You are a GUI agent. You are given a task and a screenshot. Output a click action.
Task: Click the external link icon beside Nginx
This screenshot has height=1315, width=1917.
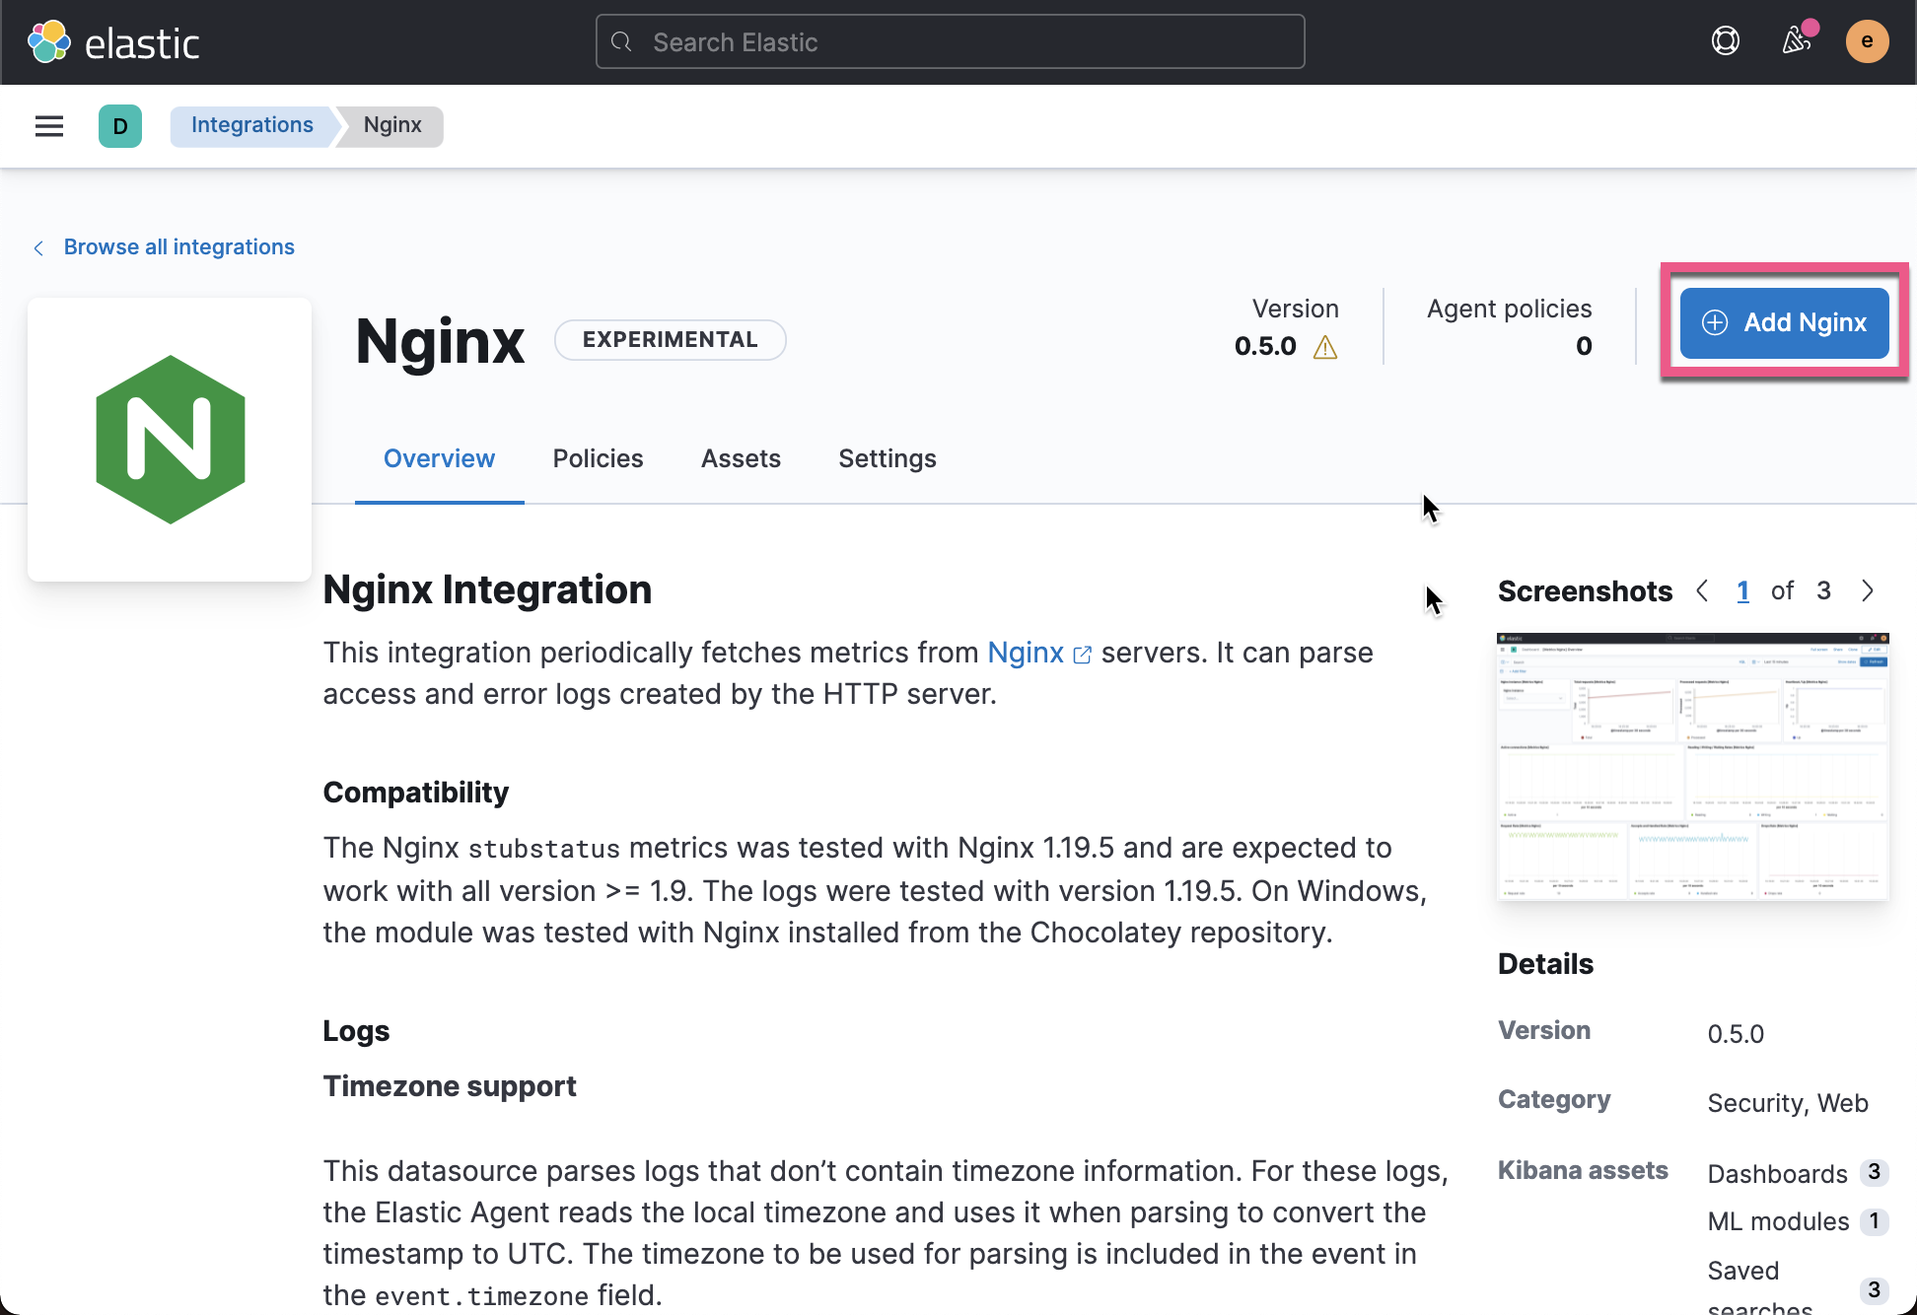pos(1082,656)
